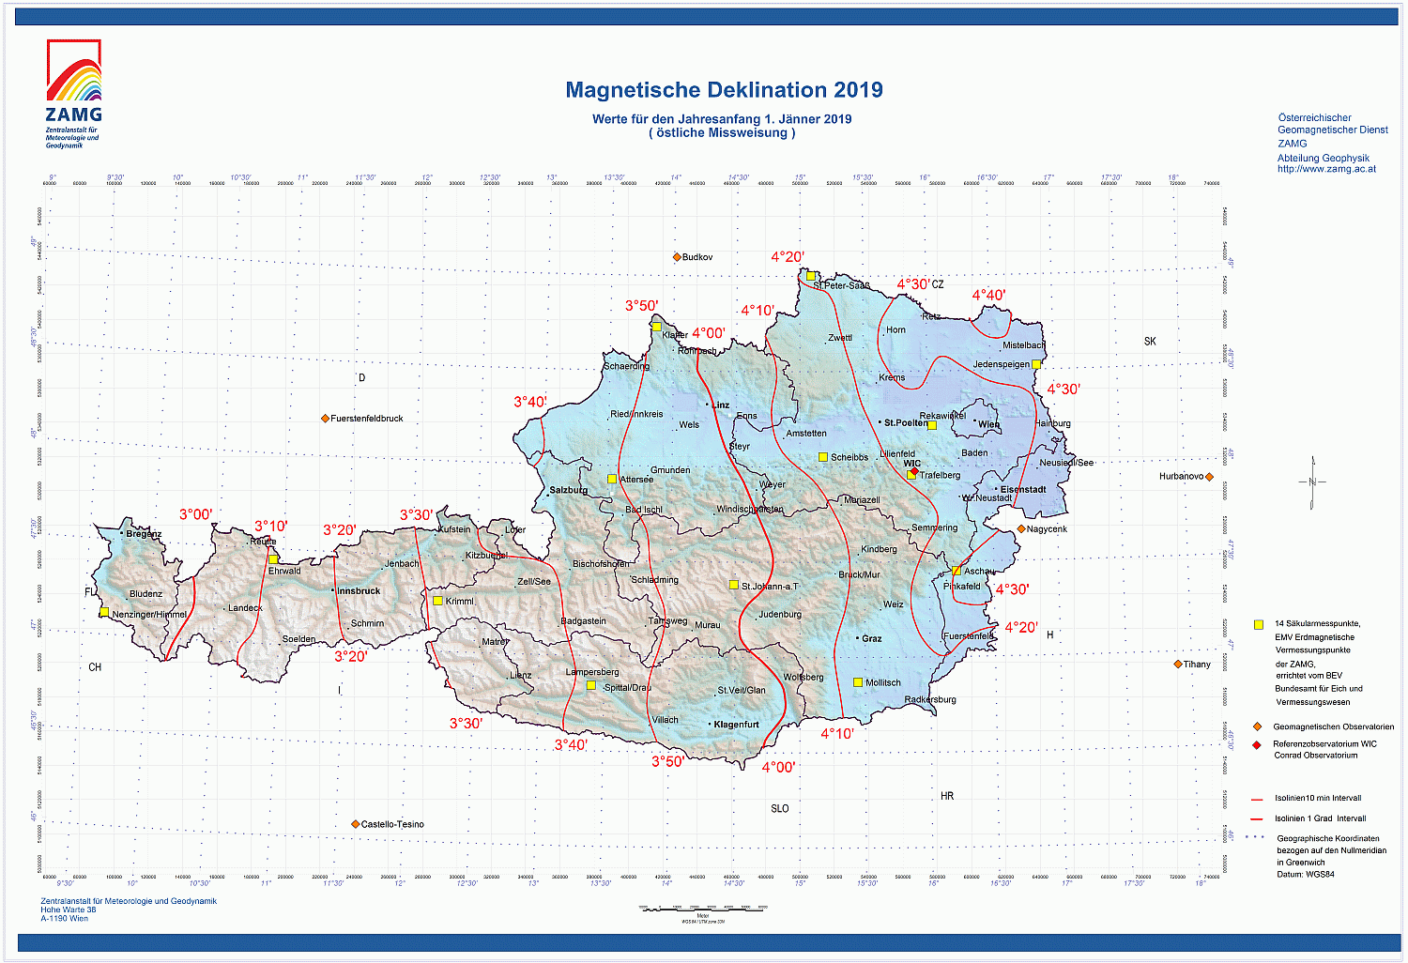The height and width of the screenshot is (963, 1408).
Task: Click the Klagenfurt city label
Action: (737, 725)
